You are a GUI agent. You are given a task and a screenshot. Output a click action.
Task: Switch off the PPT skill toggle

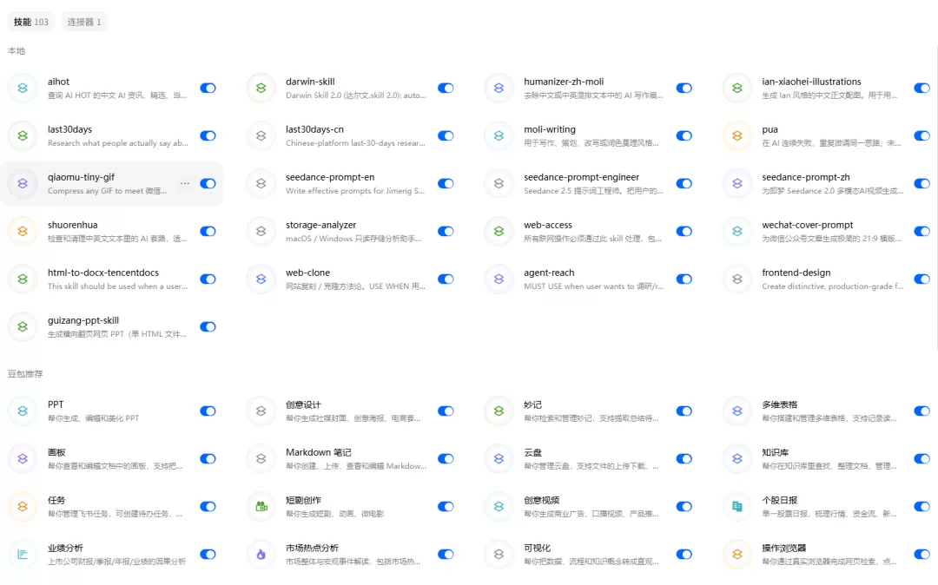point(208,411)
